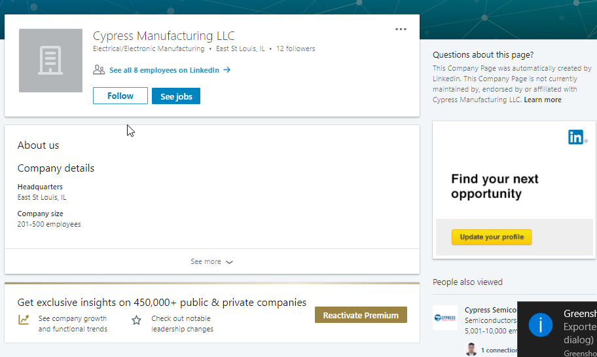Click the 'People also viewed' heading

[x=467, y=282]
